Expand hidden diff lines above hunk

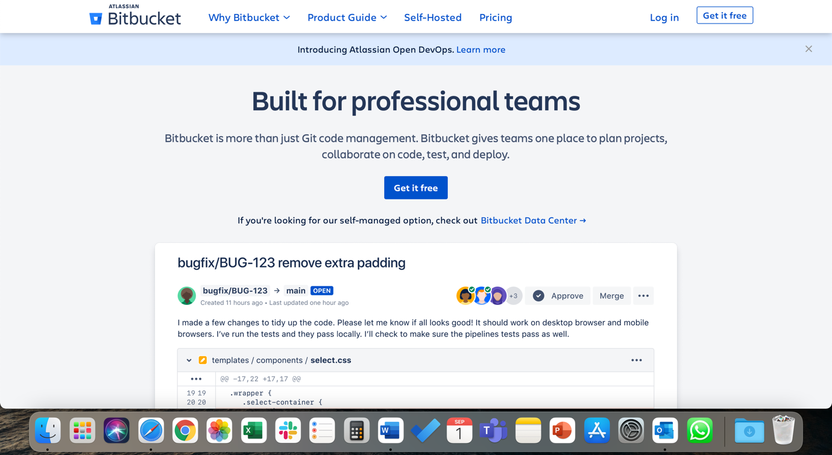196,379
